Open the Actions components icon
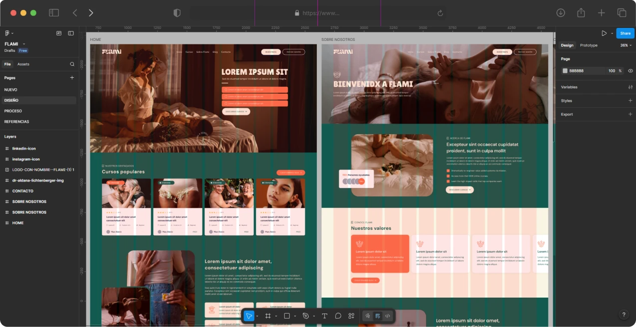The image size is (636, 327). point(351,316)
